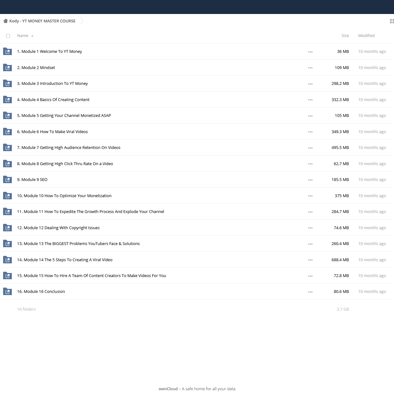Show the actions ellipsis for Module 14
Image resolution: width=394 pixels, height=398 pixels.
pos(310,260)
